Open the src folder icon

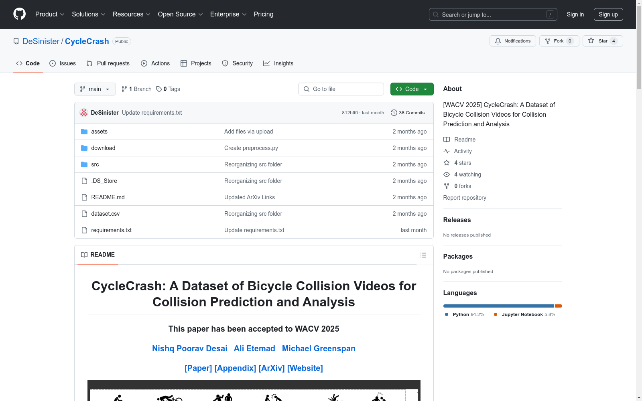[84, 164]
